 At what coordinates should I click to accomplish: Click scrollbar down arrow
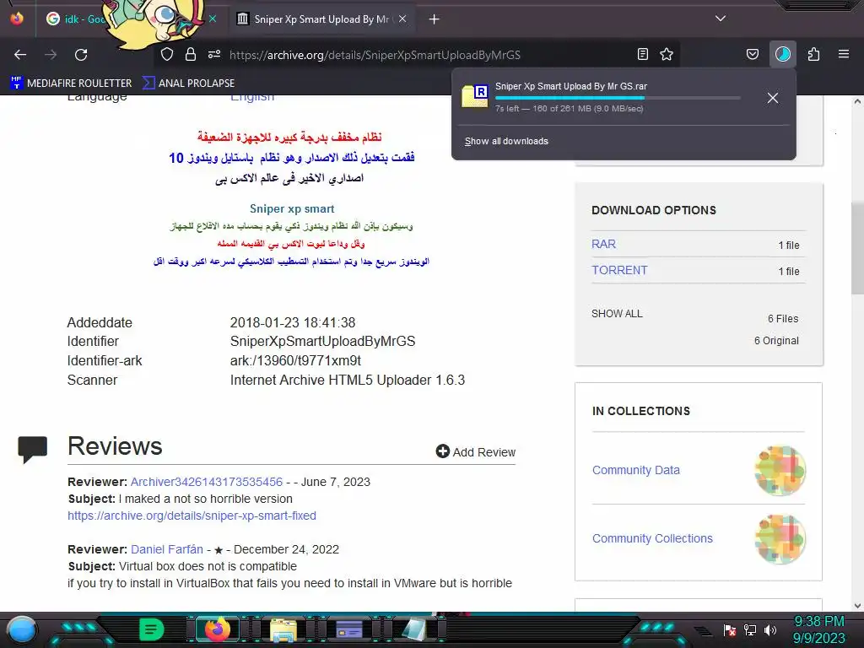click(857, 606)
